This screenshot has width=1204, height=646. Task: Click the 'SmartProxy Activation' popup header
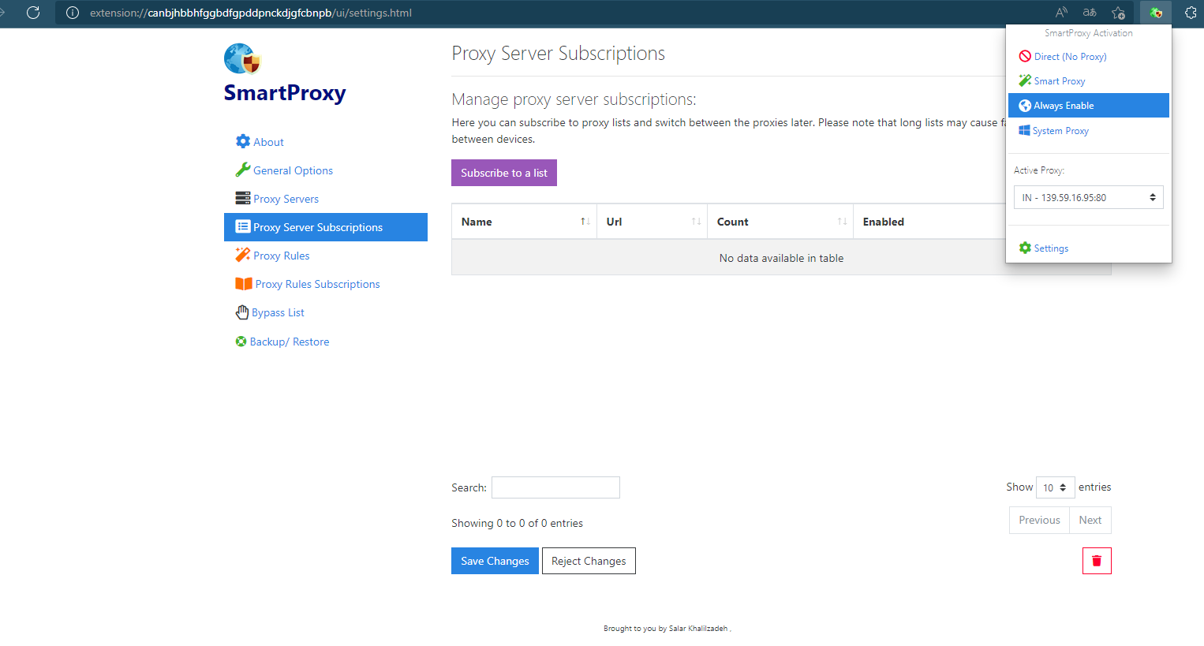1089,33
